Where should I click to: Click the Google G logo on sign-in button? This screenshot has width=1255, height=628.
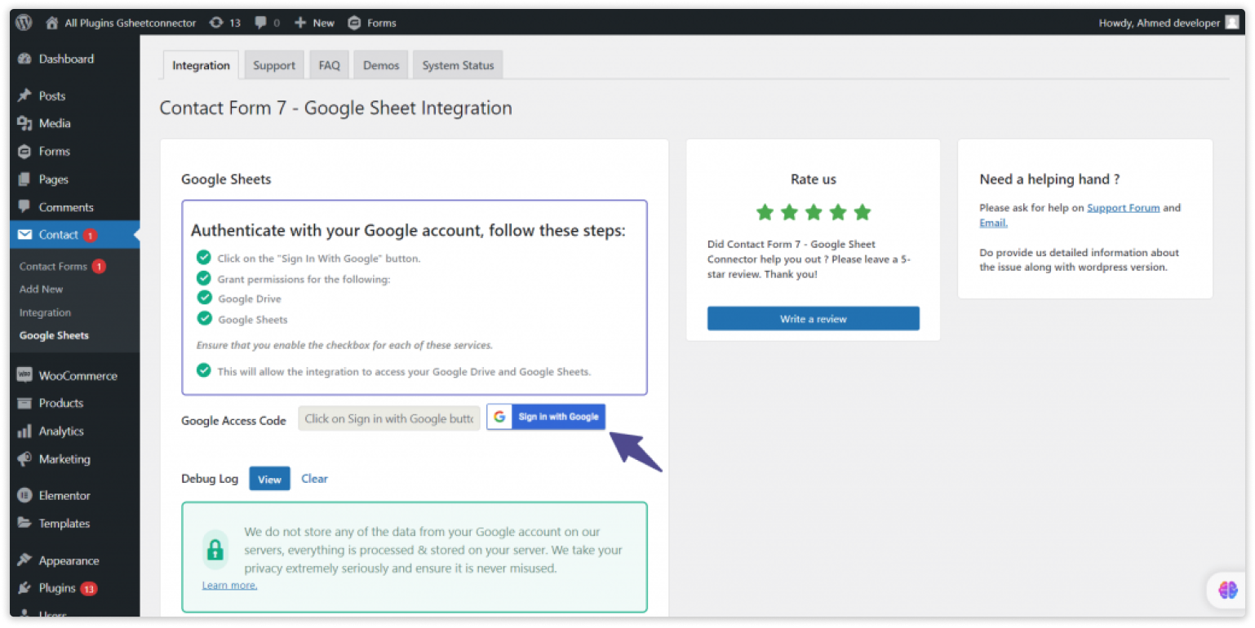(x=499, y=417)
